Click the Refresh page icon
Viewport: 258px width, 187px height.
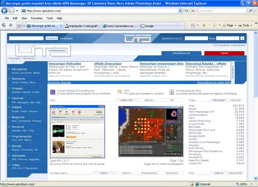click(186, 11)
